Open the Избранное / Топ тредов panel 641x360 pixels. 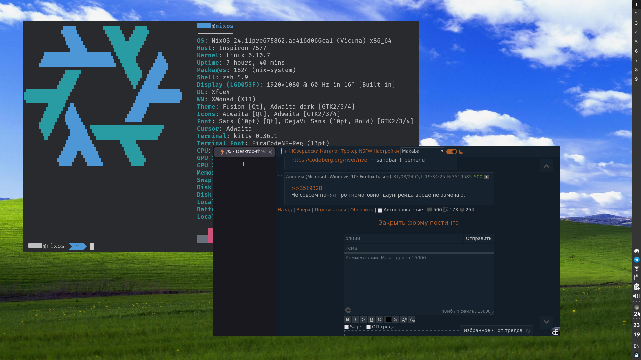[x=493, y=330]
